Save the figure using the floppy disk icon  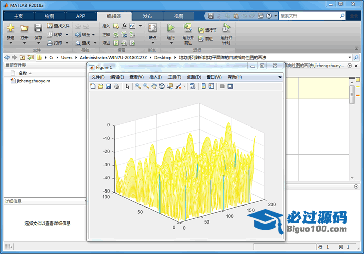[108, 86]
